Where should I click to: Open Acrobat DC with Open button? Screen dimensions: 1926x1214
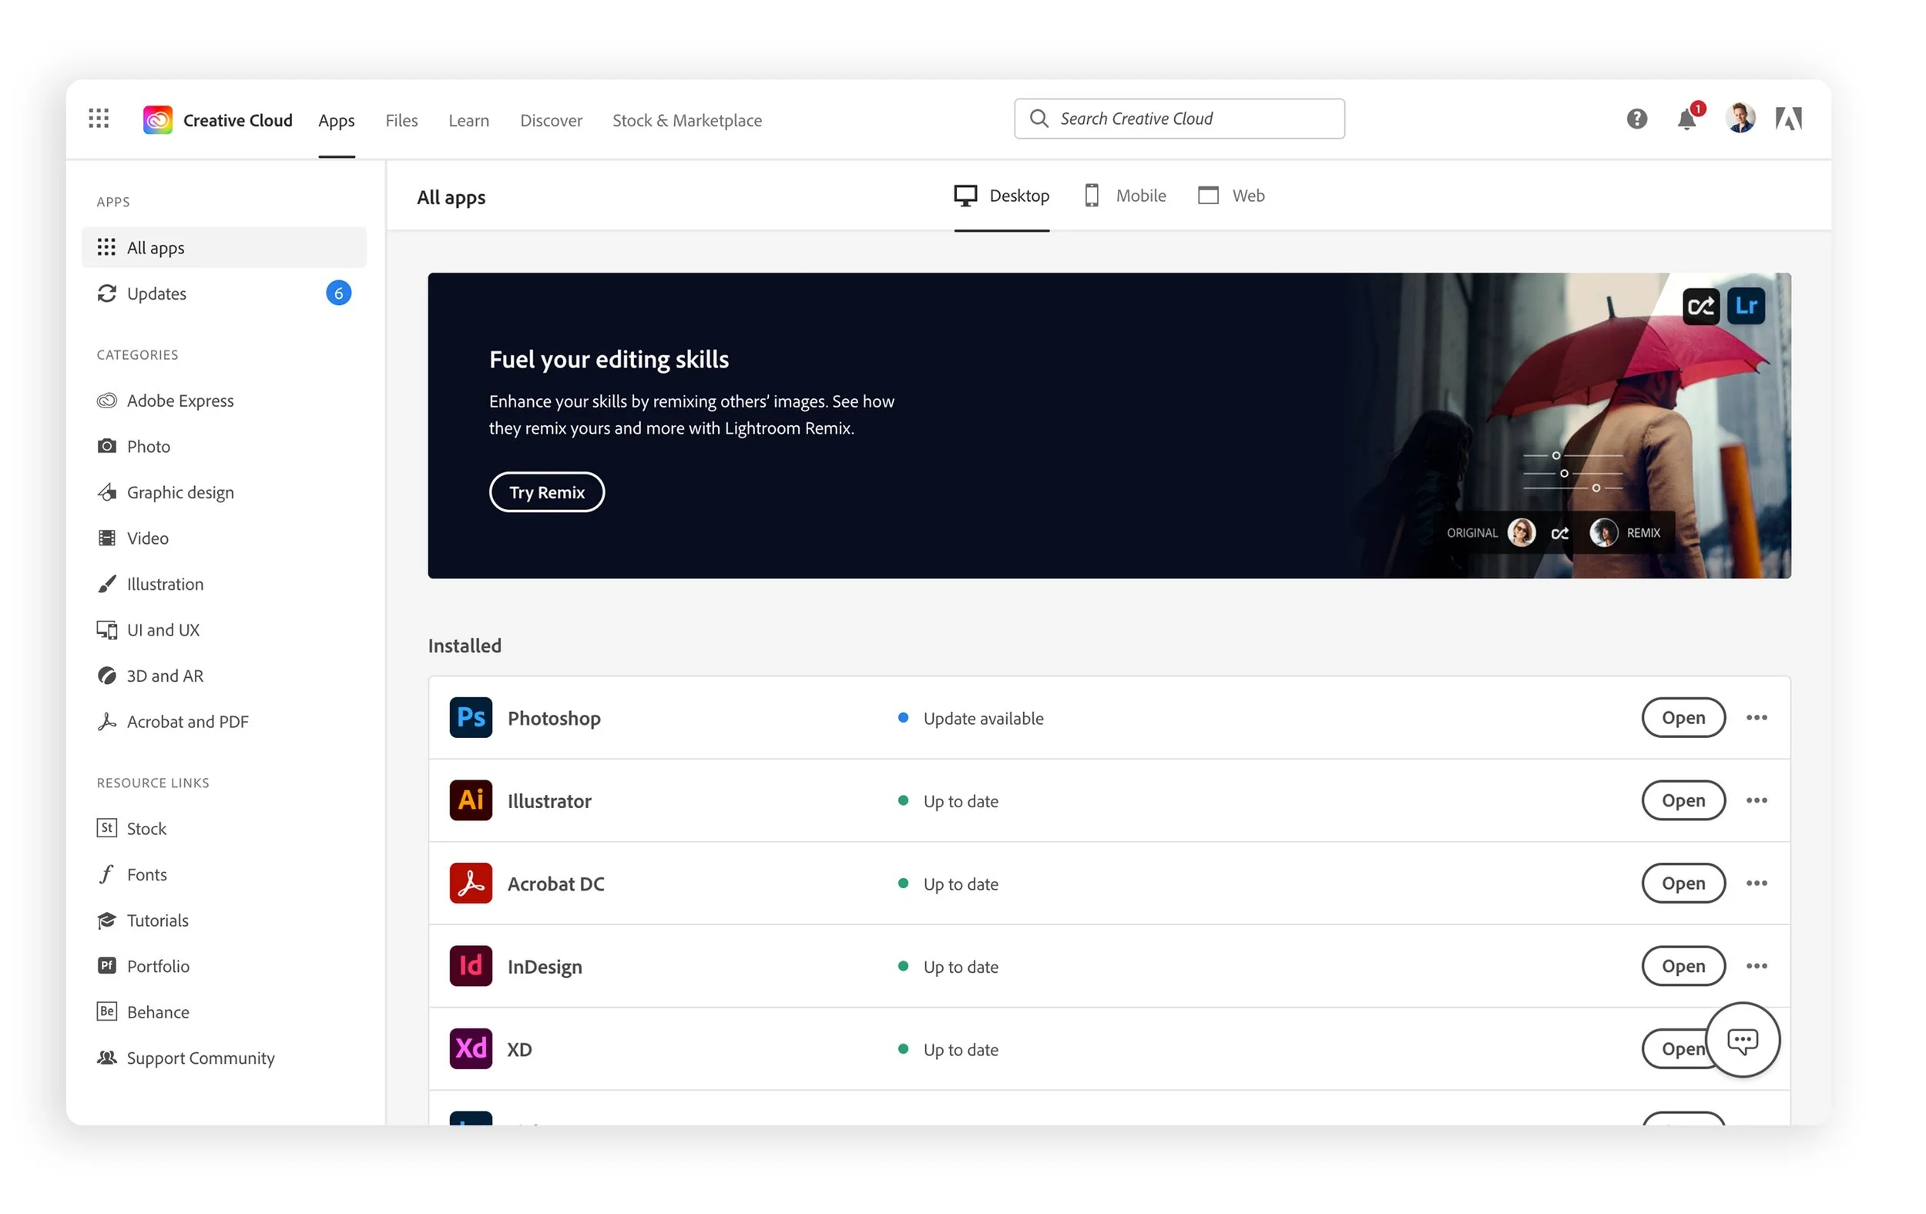[1683, 883]
